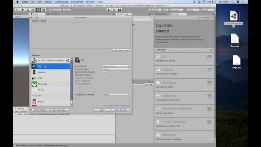Enable the Development Build checkbox
Image resolution: width=261 pixels, height=147 pixels.
(x=104, y=75)
